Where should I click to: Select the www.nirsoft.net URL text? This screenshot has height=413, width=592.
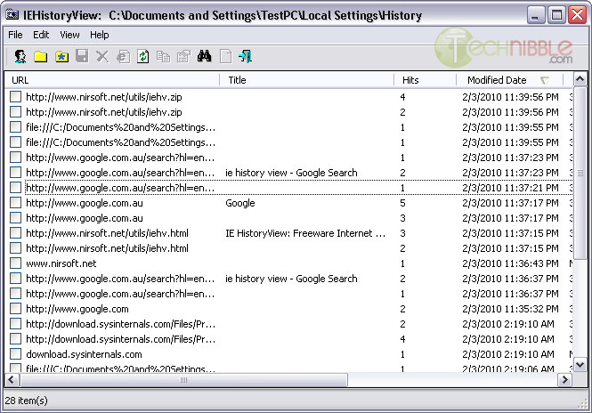pos(61,263)
